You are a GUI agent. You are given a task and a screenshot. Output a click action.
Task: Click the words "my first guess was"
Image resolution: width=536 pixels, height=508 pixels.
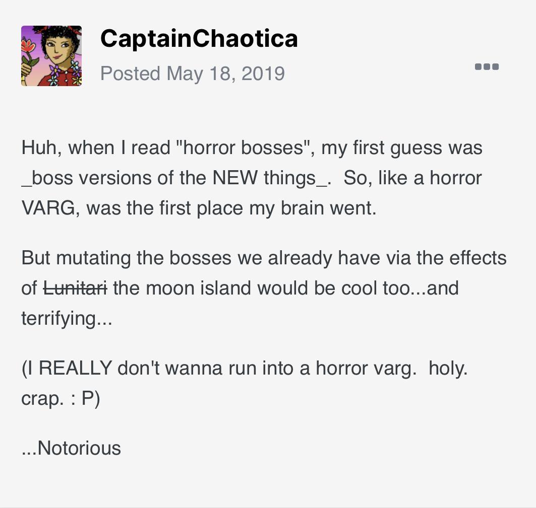pyautogui.click(x=401, y=148)
